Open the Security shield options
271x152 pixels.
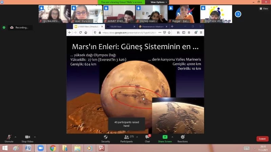106,138
